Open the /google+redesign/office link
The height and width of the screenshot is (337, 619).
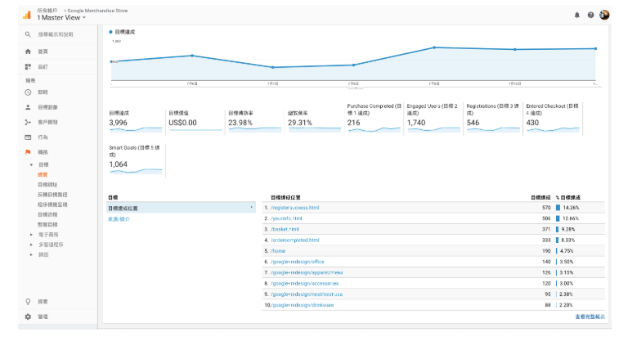pos(298,262)
